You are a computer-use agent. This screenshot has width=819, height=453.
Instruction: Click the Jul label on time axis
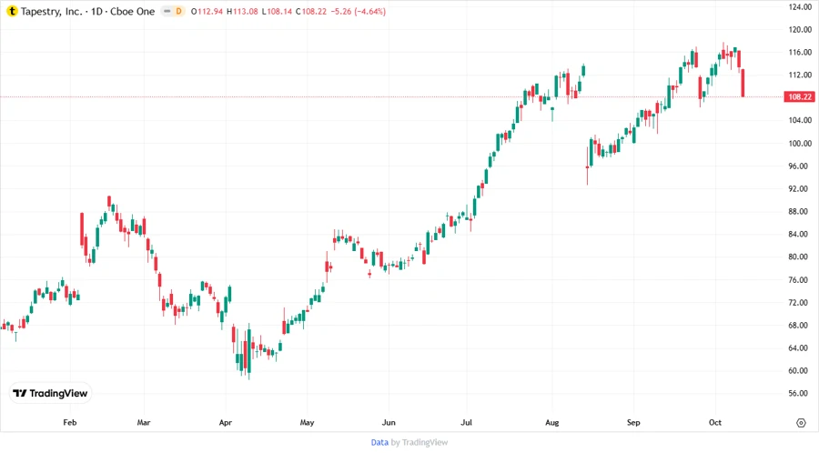[x=467, y=423]
